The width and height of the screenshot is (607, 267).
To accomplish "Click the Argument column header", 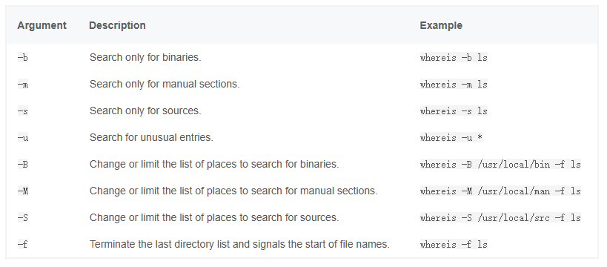I will click(42, 25).
